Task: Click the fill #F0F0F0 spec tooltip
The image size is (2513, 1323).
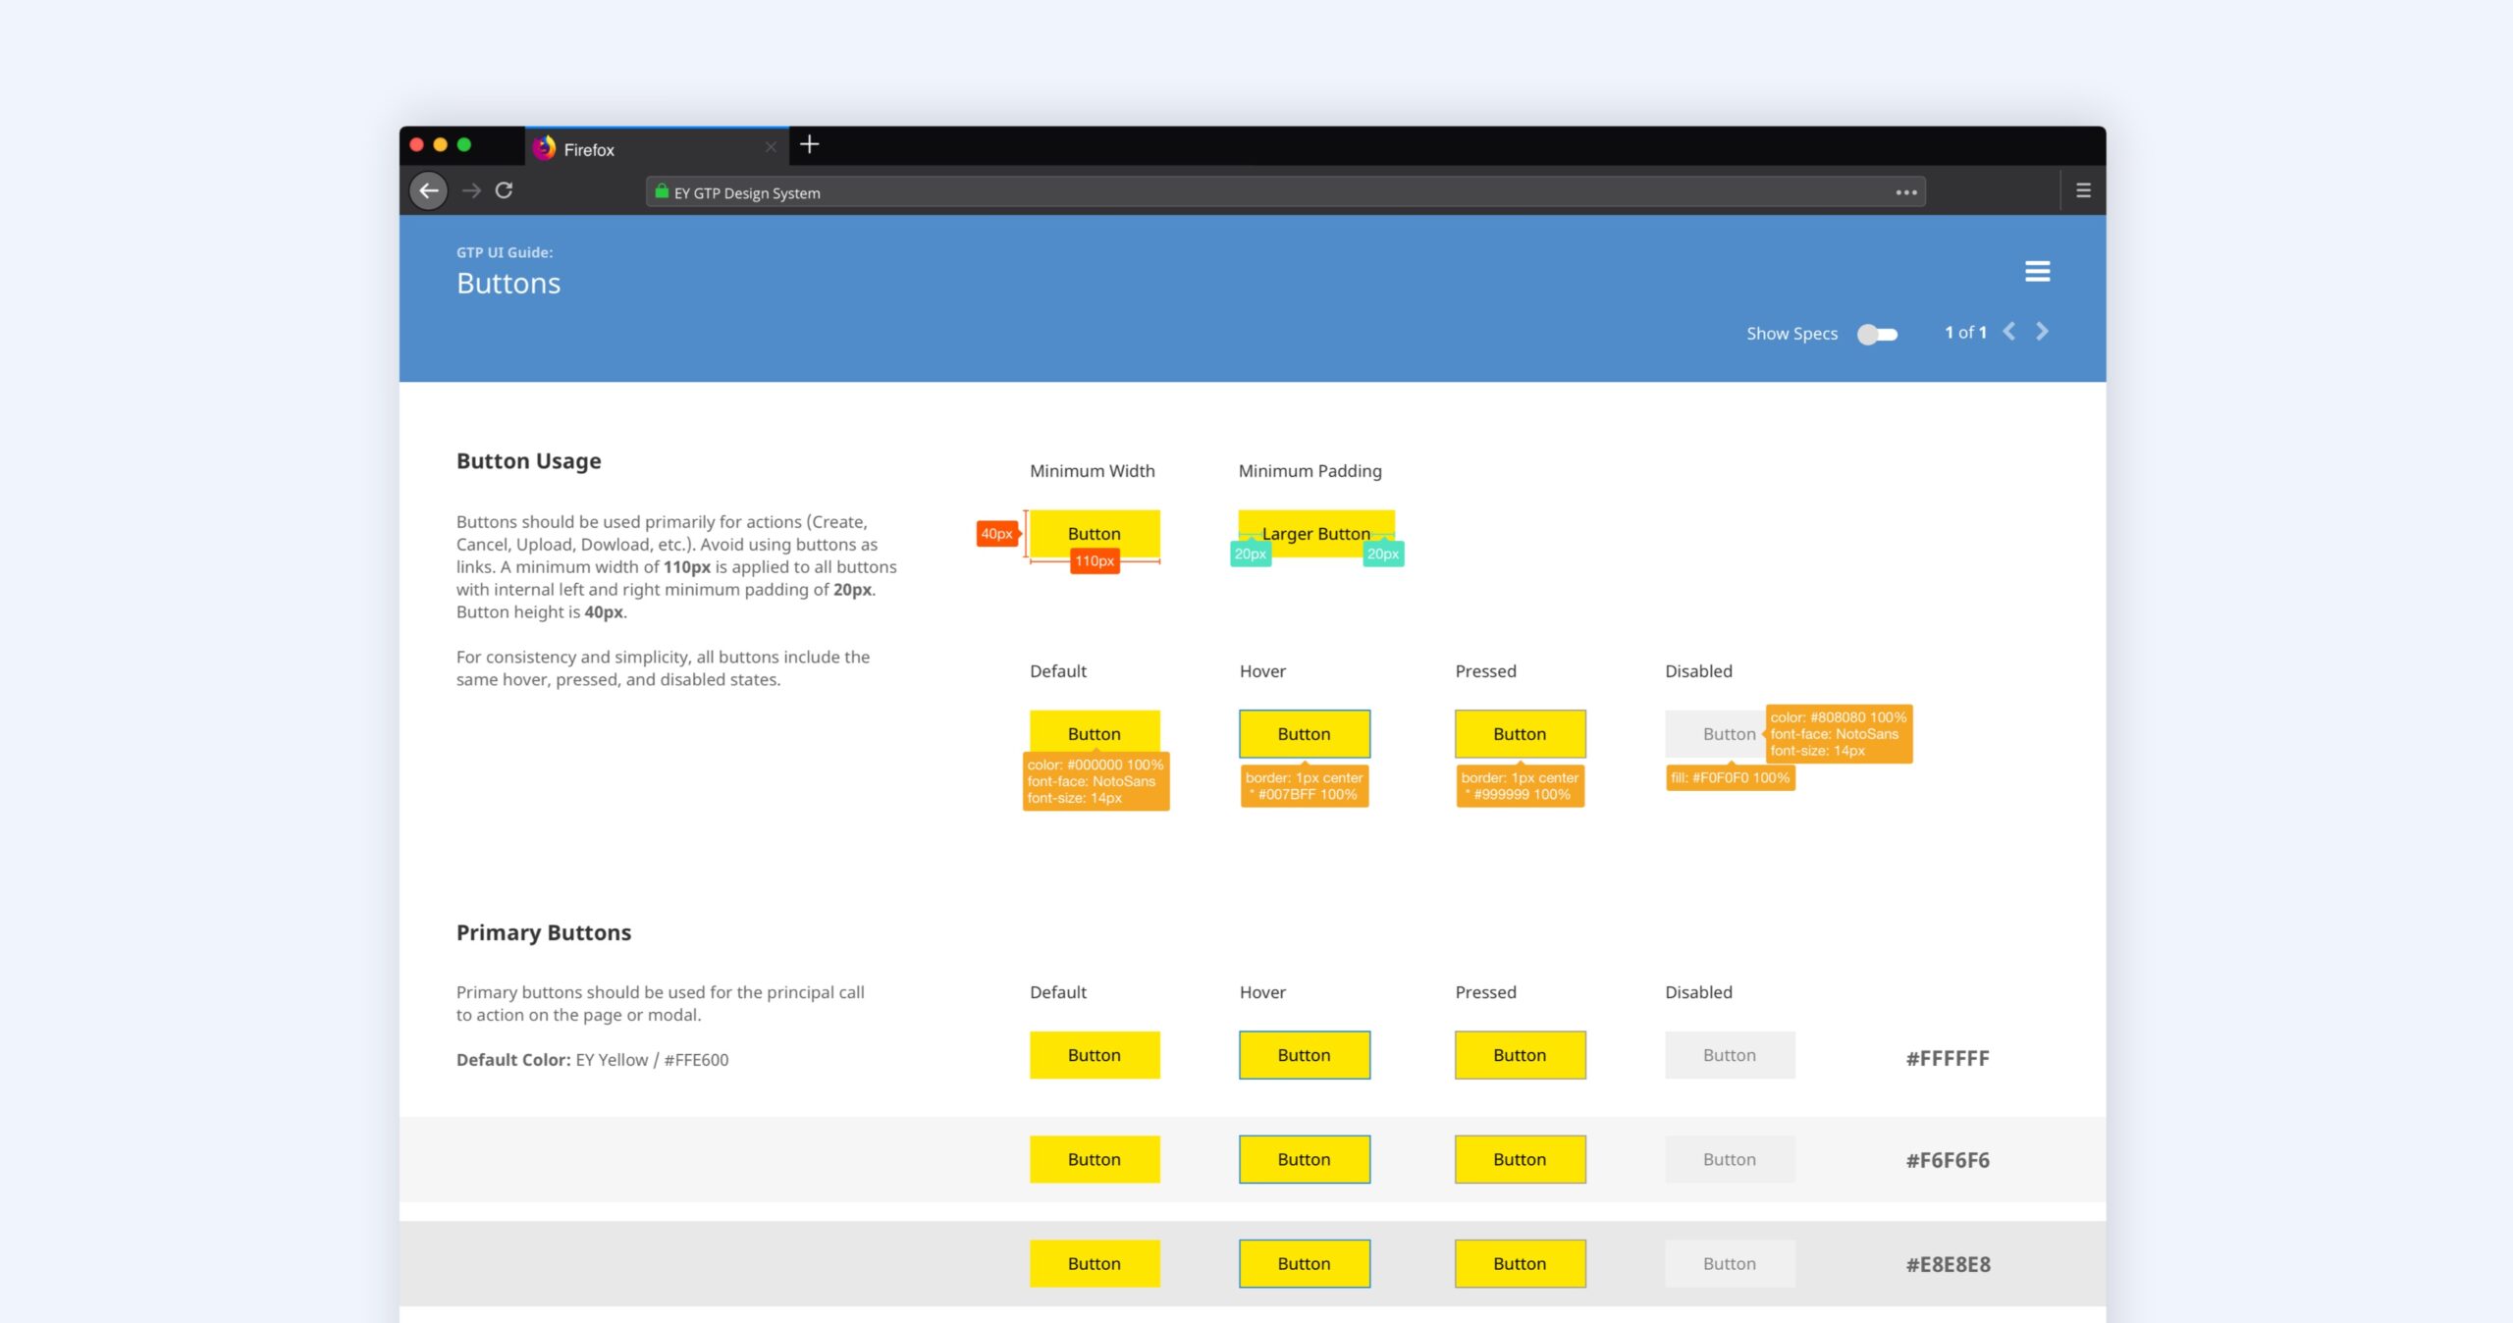Action: tap(1730, 777)
